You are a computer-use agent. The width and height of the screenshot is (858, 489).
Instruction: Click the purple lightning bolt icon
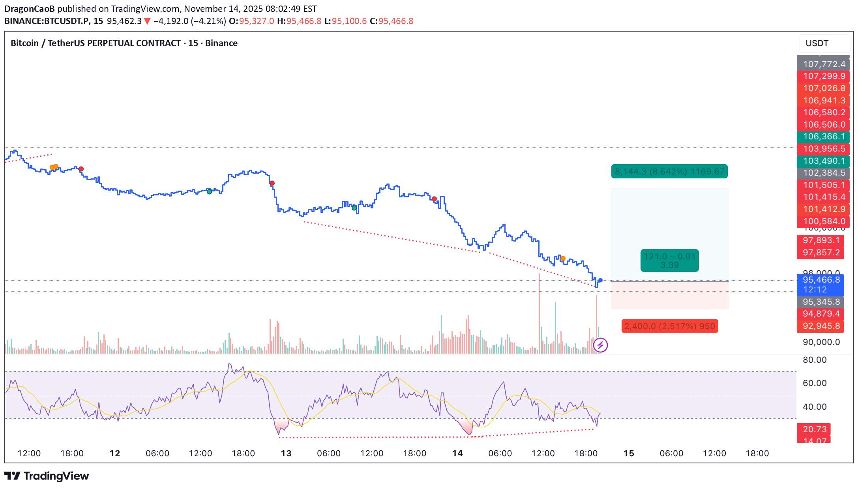coord(600,345)
